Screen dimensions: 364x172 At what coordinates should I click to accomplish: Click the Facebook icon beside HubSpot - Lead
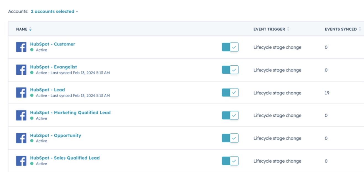tap(21, 93)
